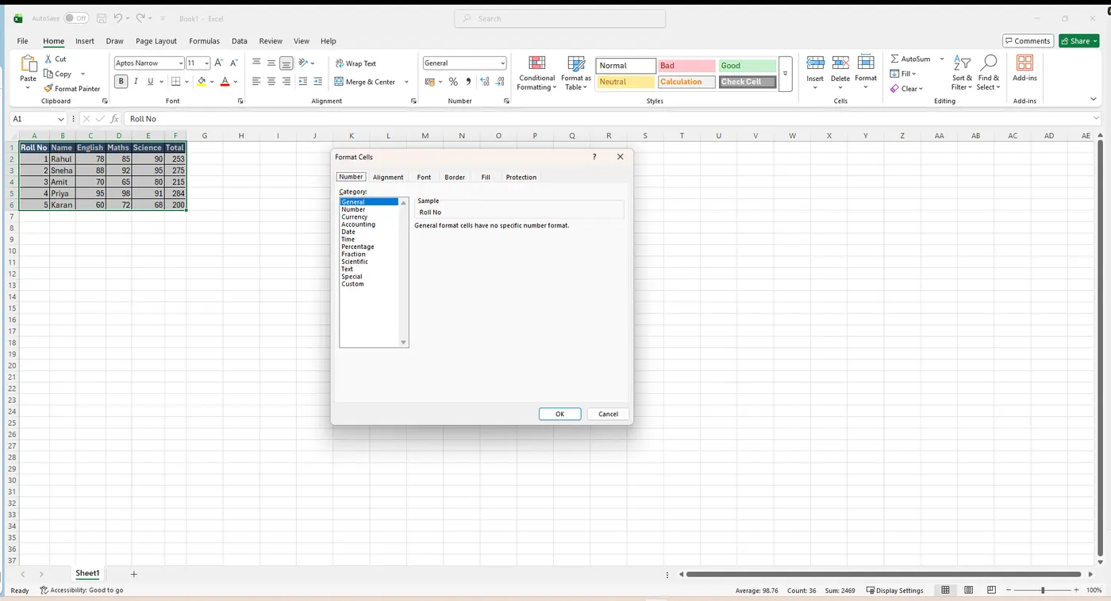Apply the yellow Fill Color bucket
Screen dimensions: 1111x601
pos(202,82)
